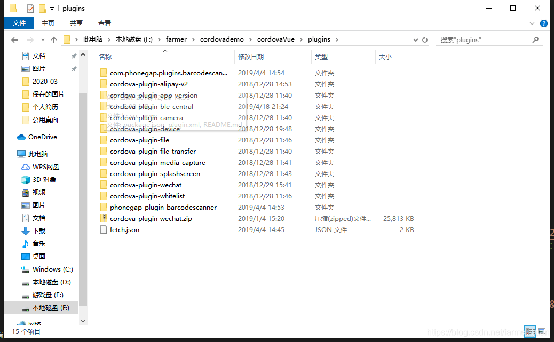Viewport: 554px width, 342px height.
Task: Navigate back using the back arrow
Action: [x=14, y=39]
